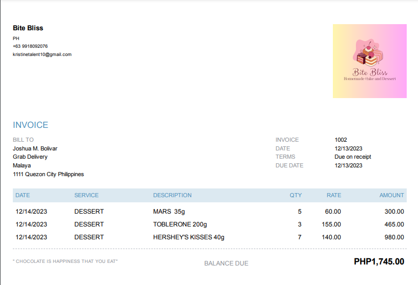The image size is (418, 285).
Task: Click the QTY column header
Action: 295,195
